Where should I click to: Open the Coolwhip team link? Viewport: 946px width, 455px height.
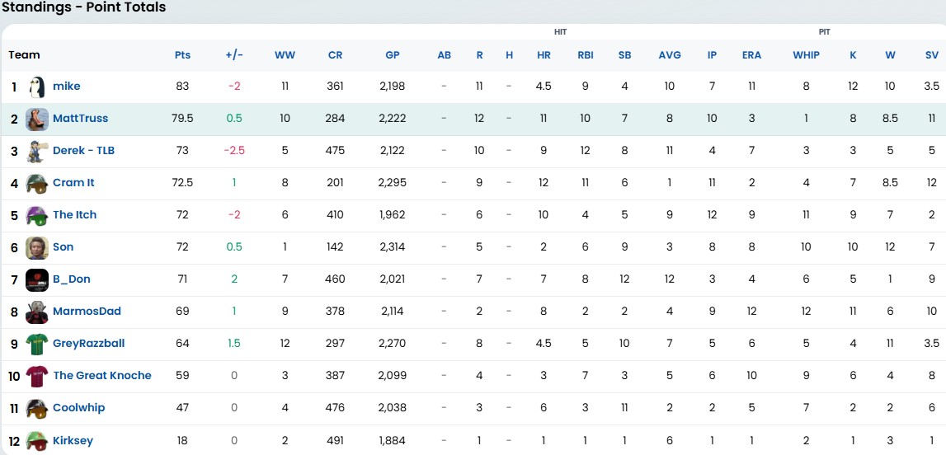pos(79,407)
